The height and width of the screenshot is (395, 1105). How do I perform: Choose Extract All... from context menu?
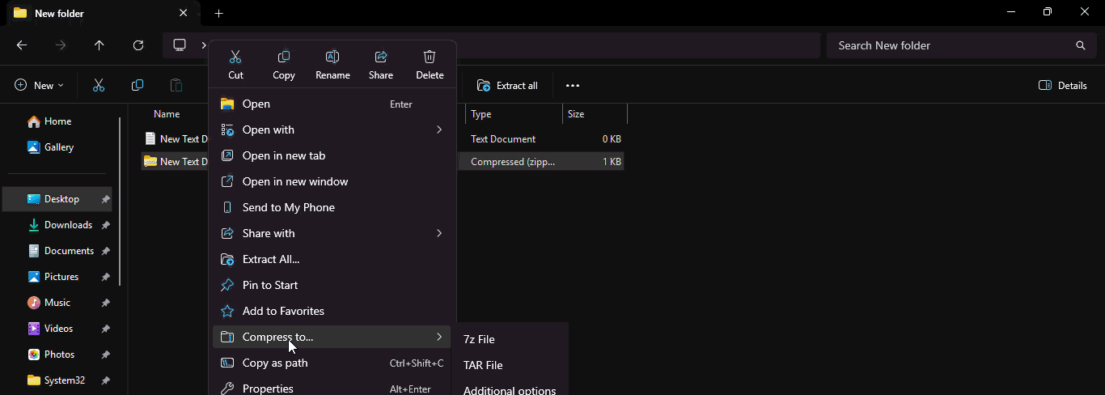pyautogui.click(x=332, y=259)
